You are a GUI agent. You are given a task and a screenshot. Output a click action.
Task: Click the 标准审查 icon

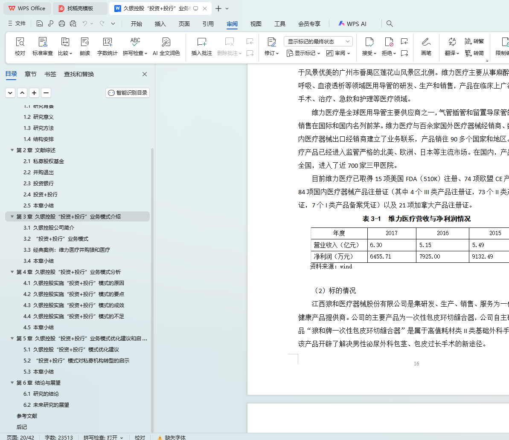pos(43,46)
